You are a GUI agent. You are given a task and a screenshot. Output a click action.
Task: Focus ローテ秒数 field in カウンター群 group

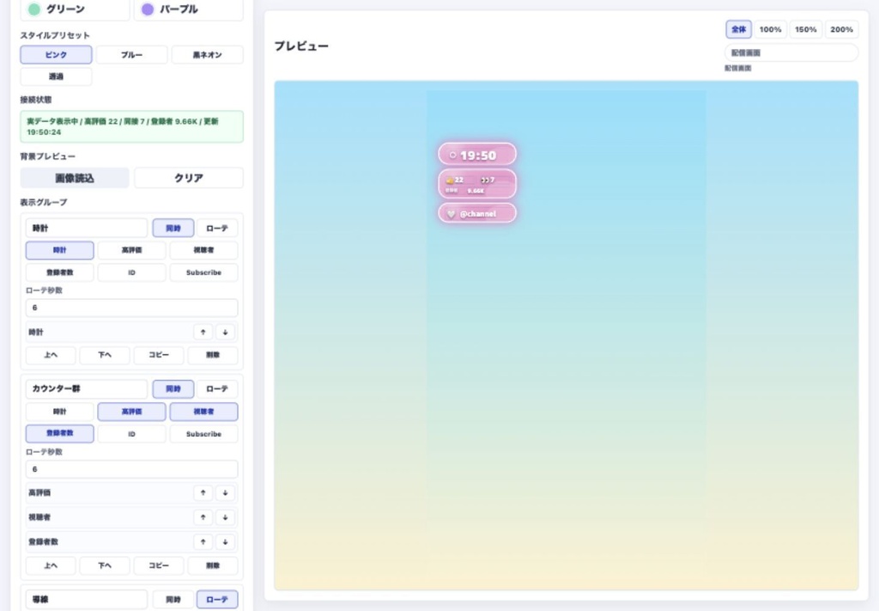[x=131, y=469]
